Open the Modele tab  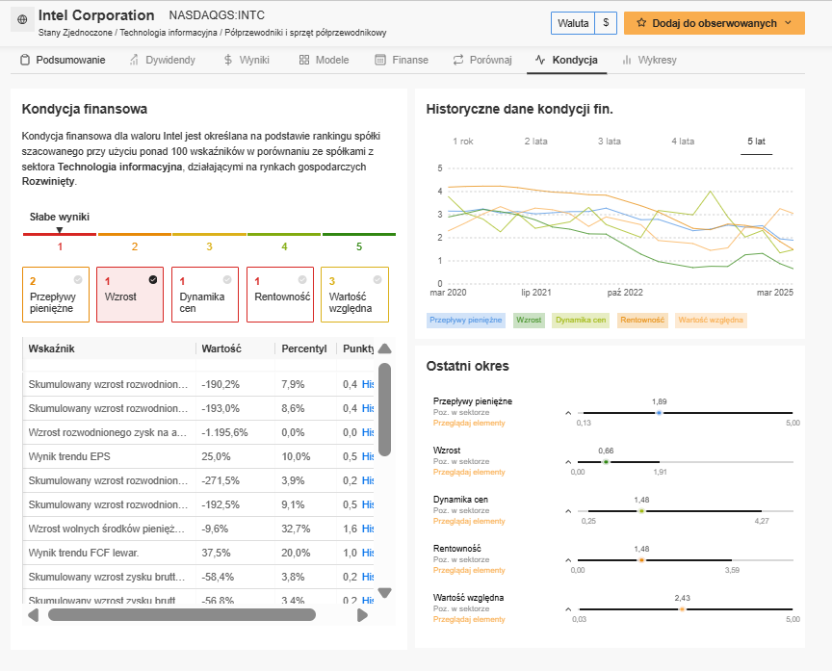click(325, 60)
